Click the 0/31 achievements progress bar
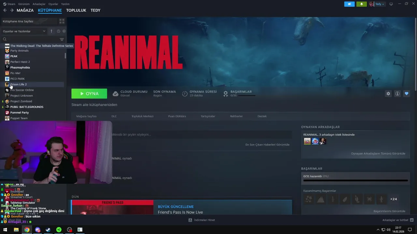The height and width of the screenshot is (234, 417). click(x=355, y=180)
